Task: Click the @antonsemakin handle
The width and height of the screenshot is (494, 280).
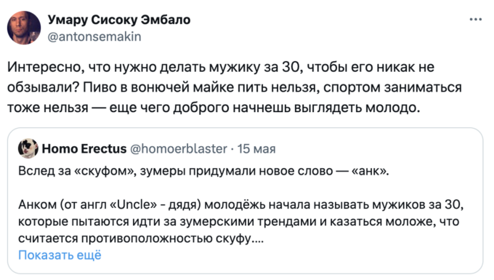Action: tap(94, 37)
